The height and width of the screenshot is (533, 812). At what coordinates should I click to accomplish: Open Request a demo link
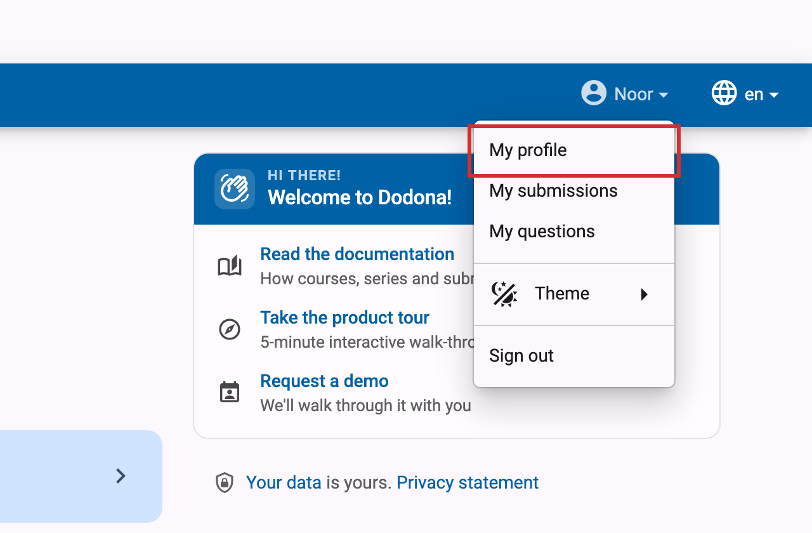point(324,381)
